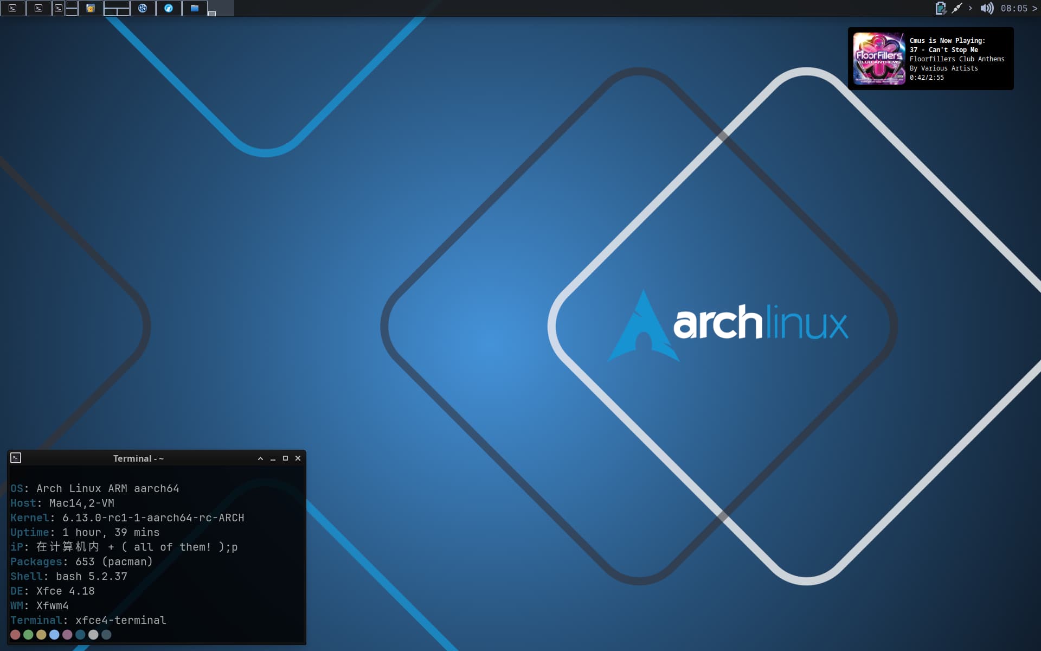
Task: Switch to the workspace with the blue swirl icon
Action: click(143, 8)
